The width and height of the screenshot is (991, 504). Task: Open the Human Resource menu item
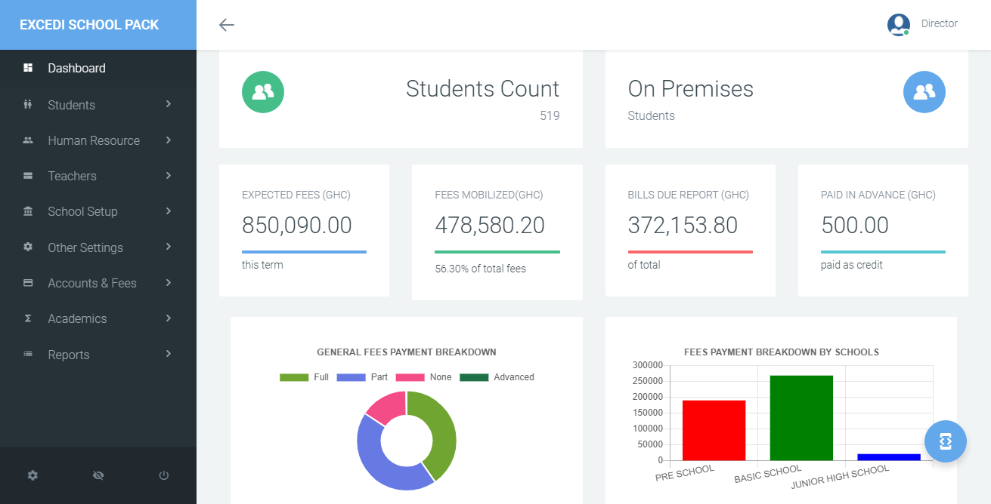point(94,140)
